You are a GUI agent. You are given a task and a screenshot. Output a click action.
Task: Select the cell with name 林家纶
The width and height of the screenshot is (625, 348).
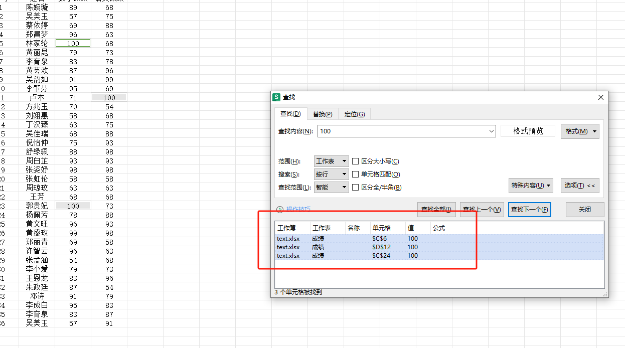coord(37,44)
